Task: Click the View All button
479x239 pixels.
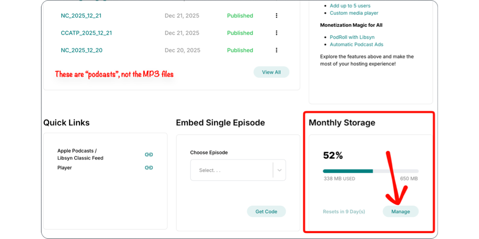Action: tap(271, 72)
